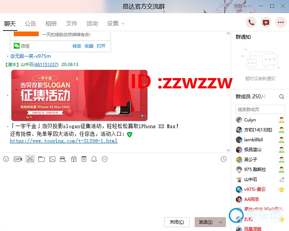The width and height of the screenshot is (289, 231).
Task: Click the bell icon in the chat toolbar
Action: click(x=94, y=159)
